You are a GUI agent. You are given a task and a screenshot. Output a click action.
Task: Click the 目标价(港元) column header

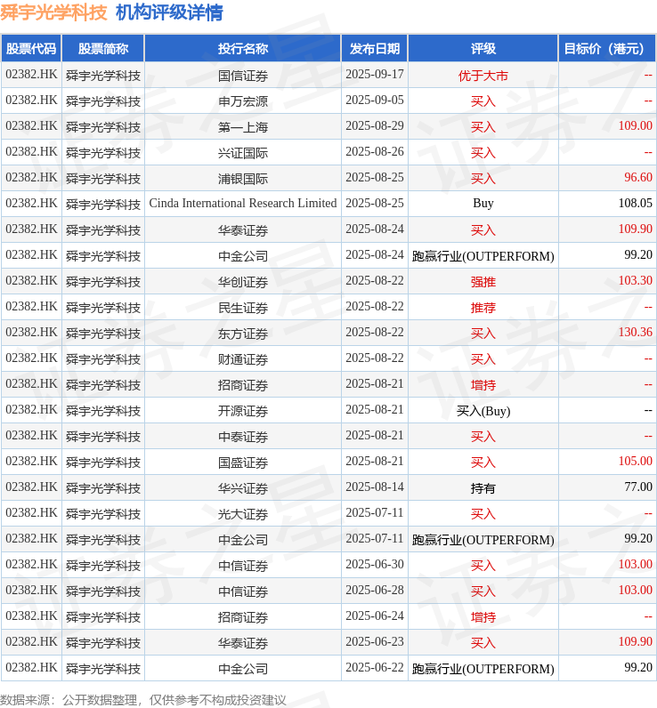607,48
